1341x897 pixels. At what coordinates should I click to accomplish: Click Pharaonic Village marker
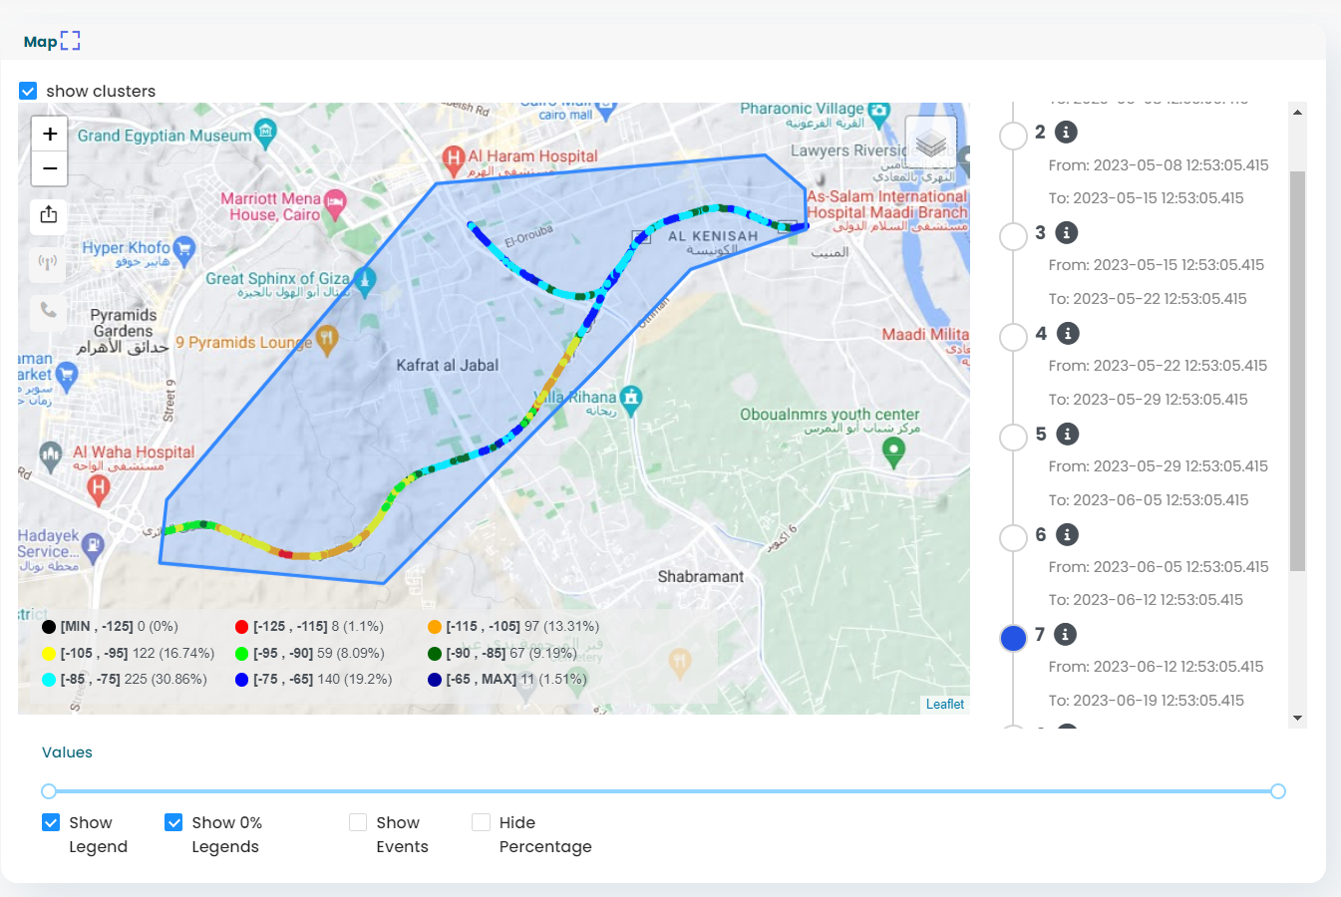coord(878,113)
